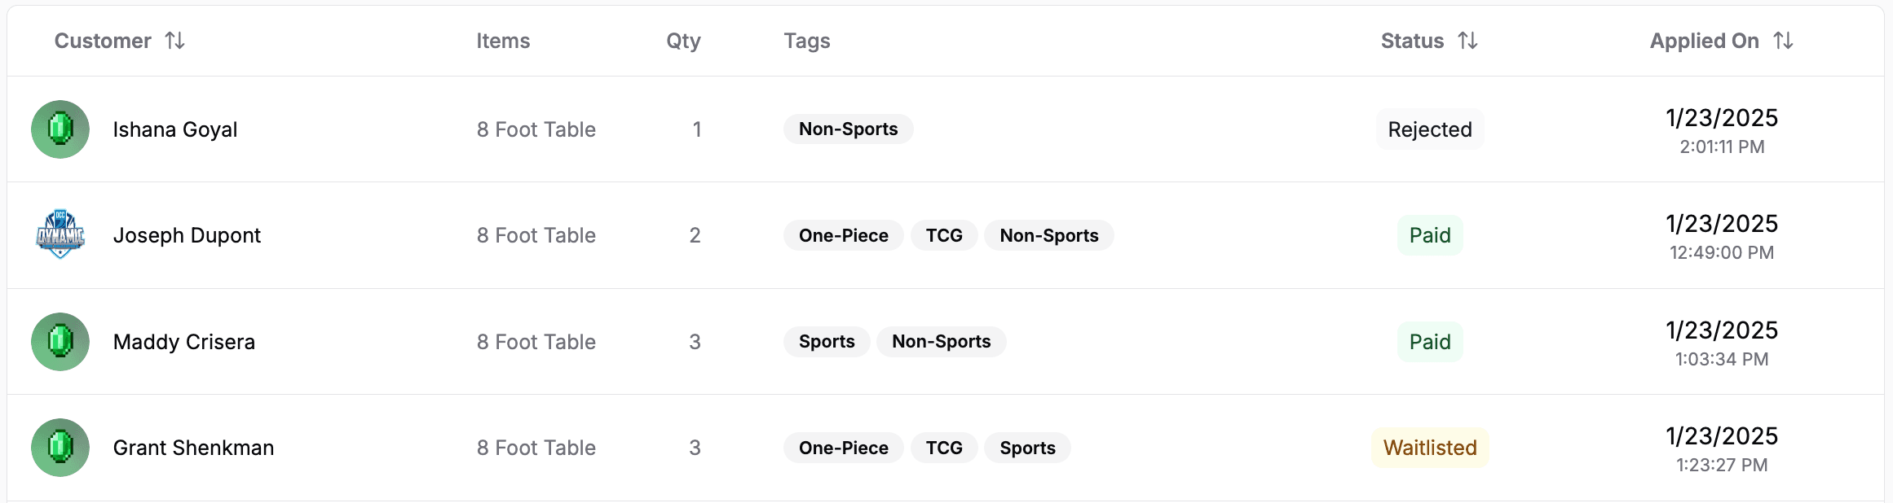Sort table by Status column arrows
The width and height of the screenshot is (1893, 503).
tap(1467, 41)
